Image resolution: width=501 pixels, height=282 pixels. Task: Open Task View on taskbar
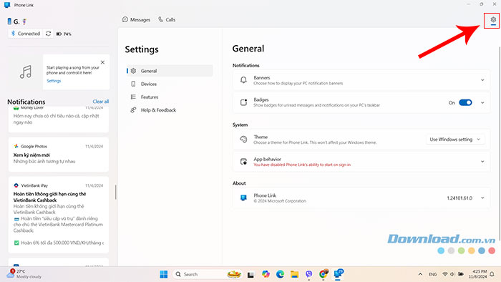(250, 274)
